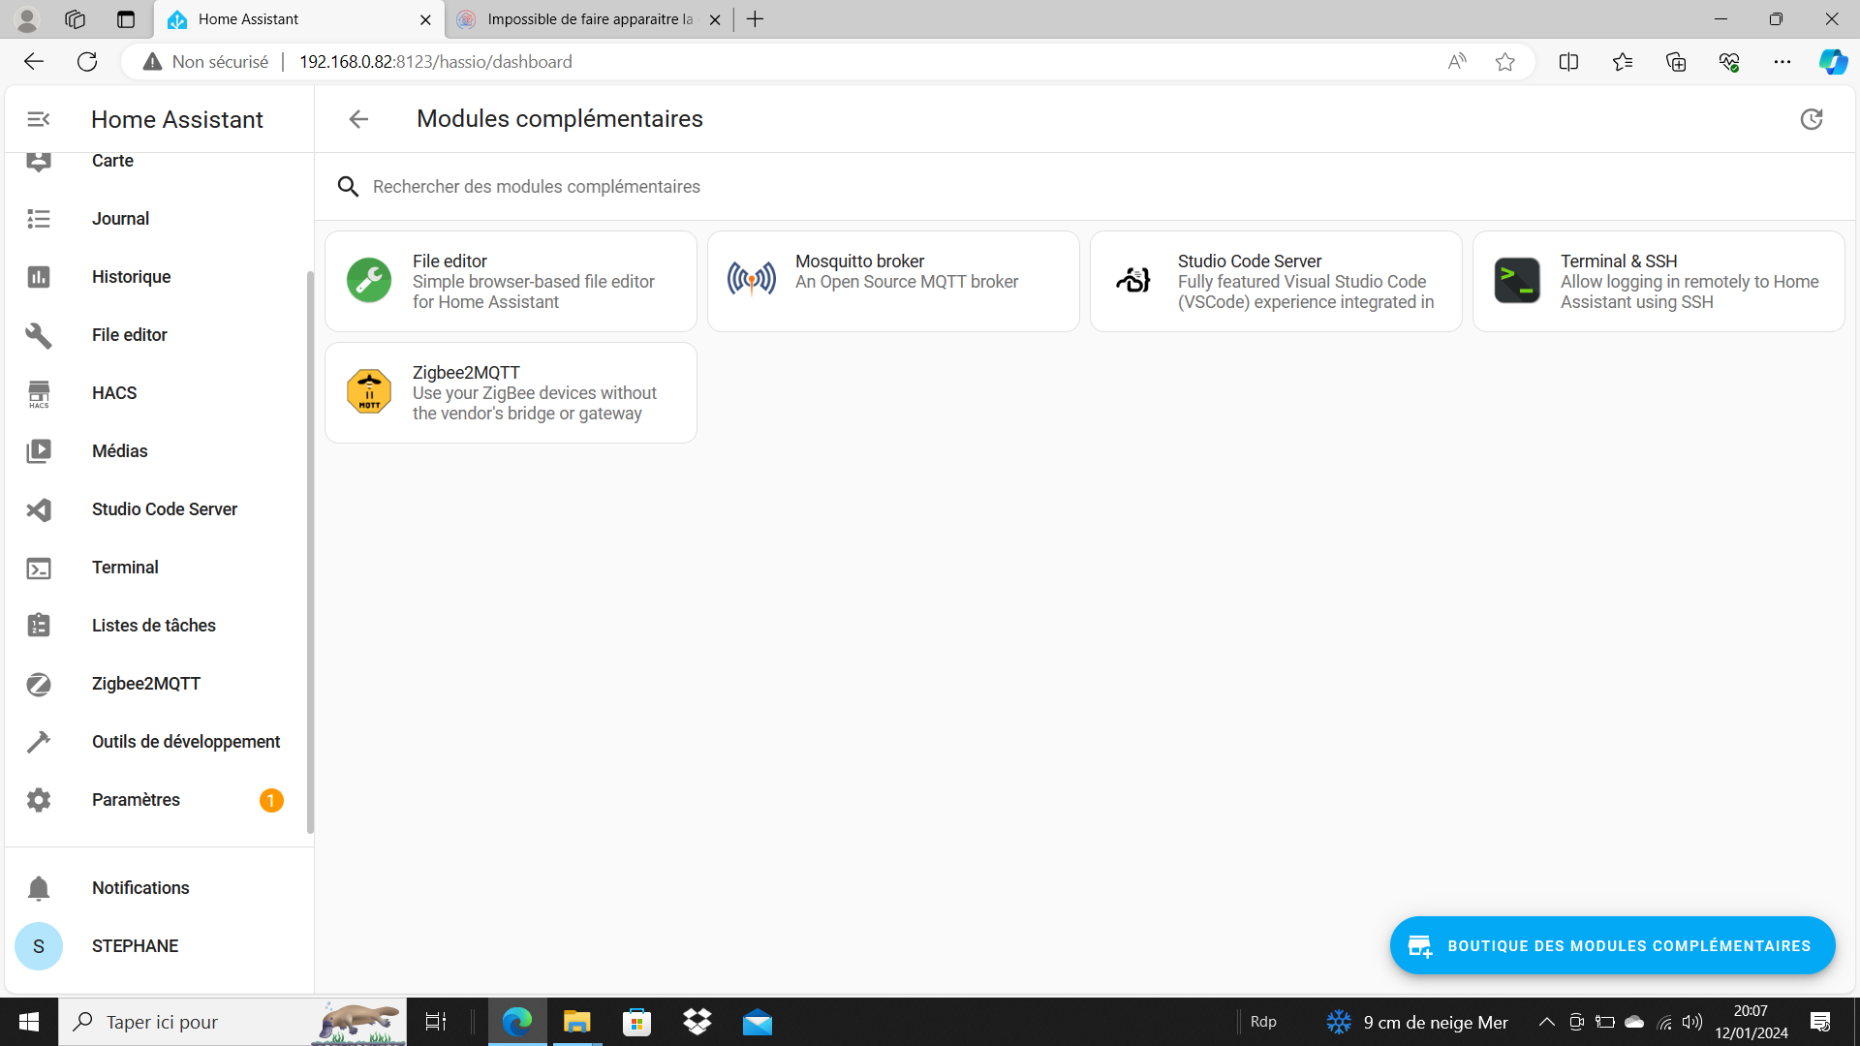
Task: Reload the browser page
Action: tap(87, 62)
